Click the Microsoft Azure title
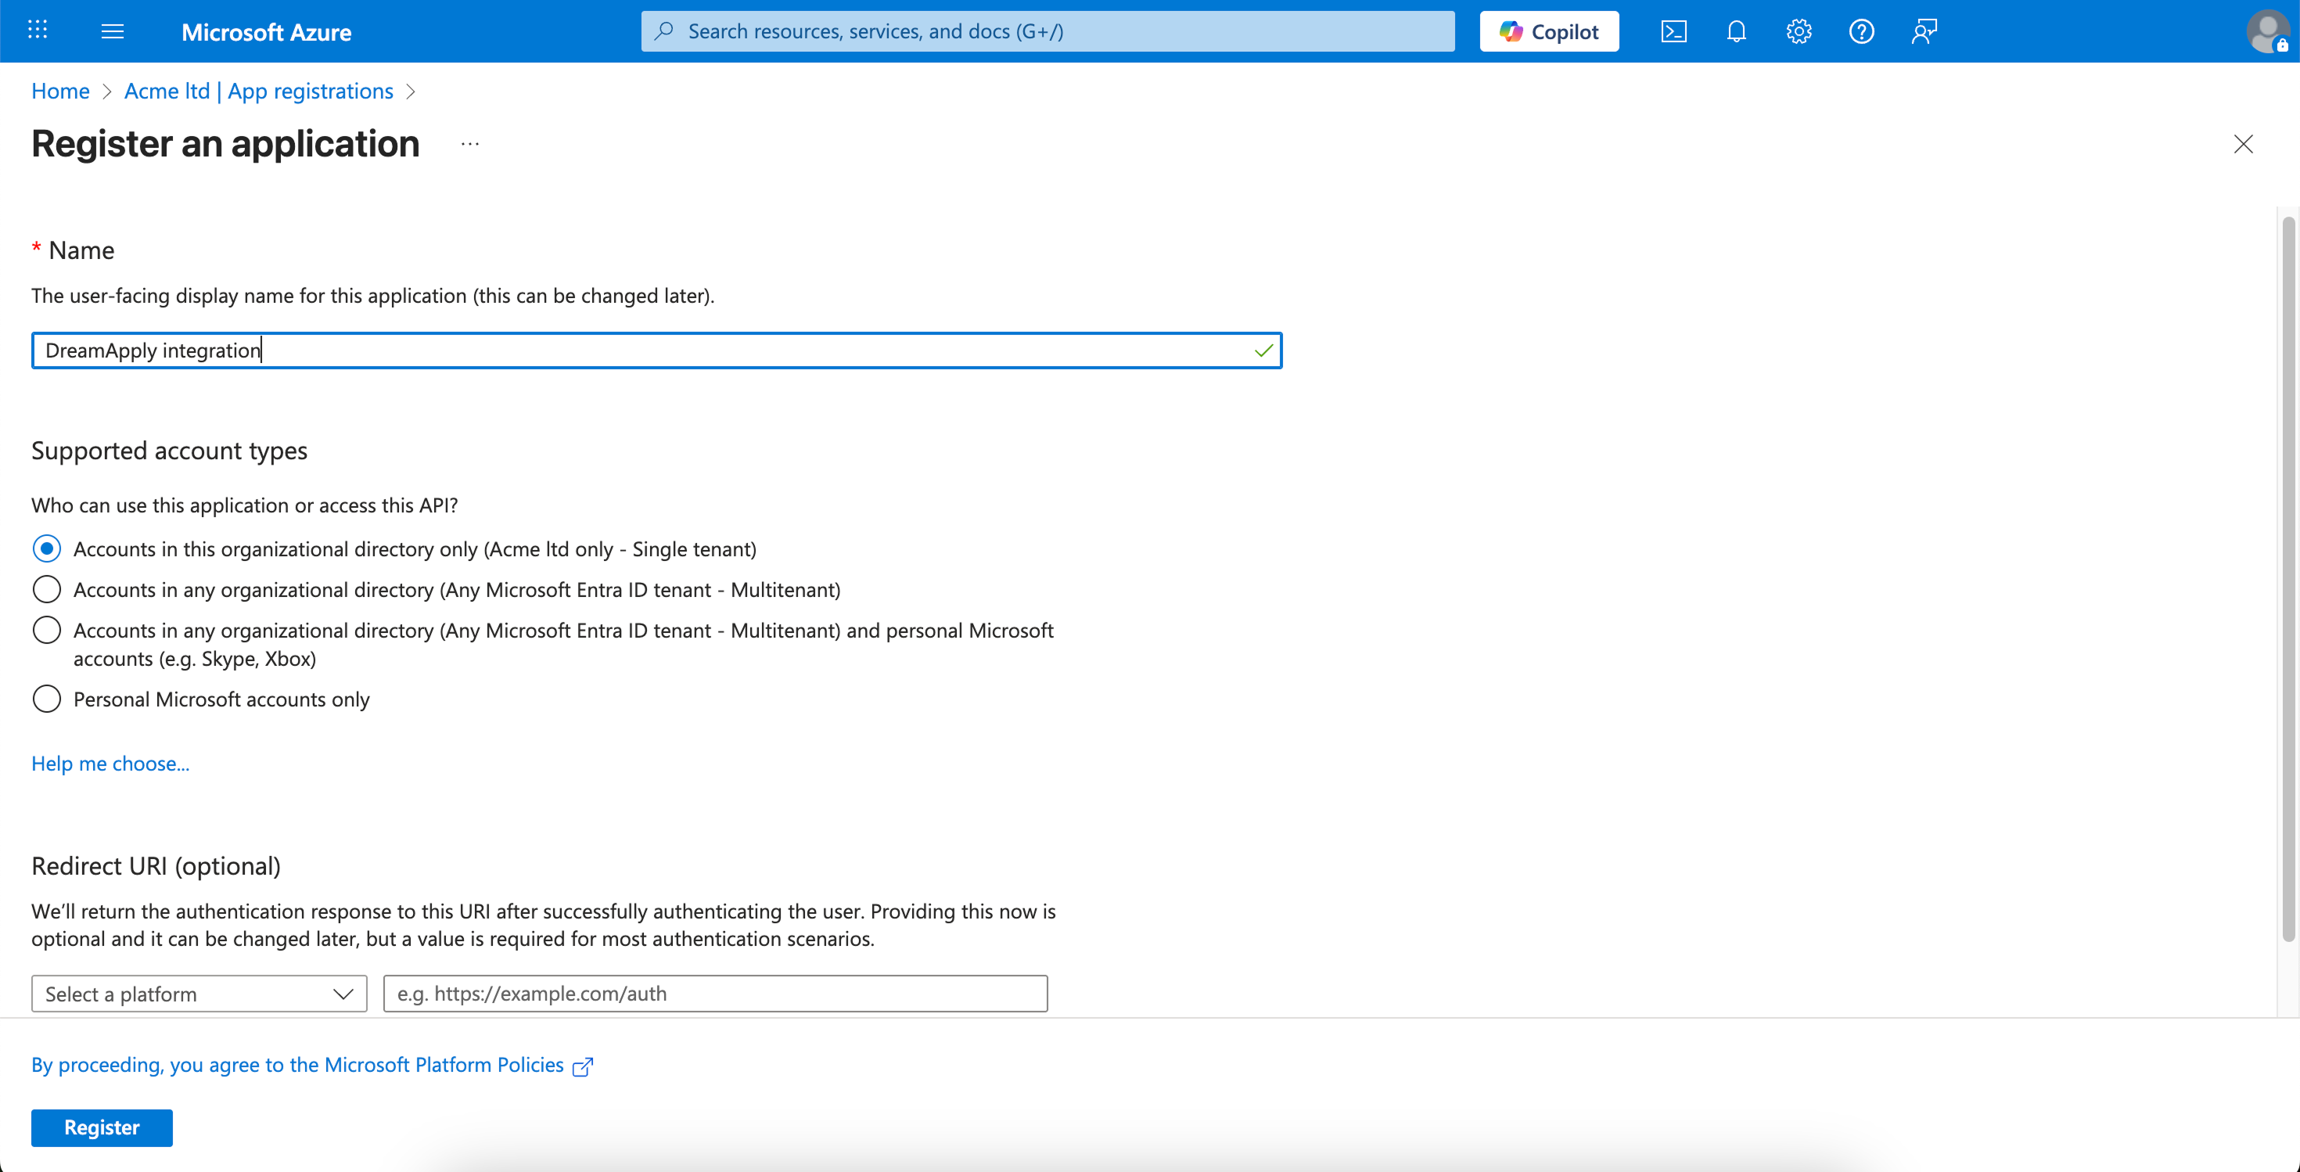This screenshot has width=2300, height=1172. click(266, 32)
